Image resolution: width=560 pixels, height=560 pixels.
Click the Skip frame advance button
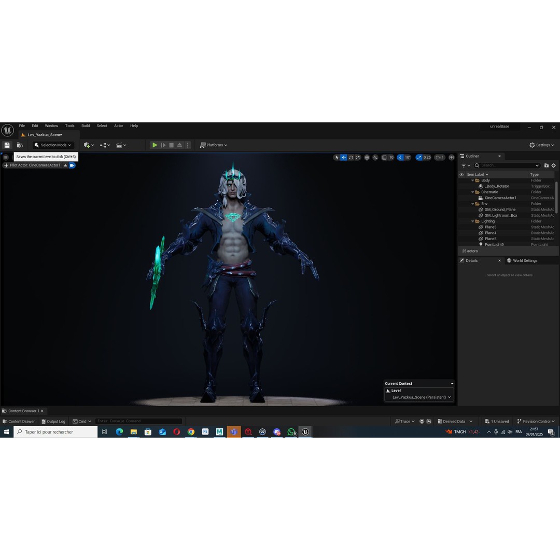click(x=163, y=145)
